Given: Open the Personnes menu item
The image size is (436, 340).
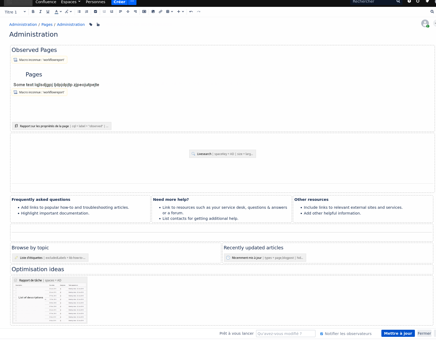Looking at the screenshot, I should 95,2.
